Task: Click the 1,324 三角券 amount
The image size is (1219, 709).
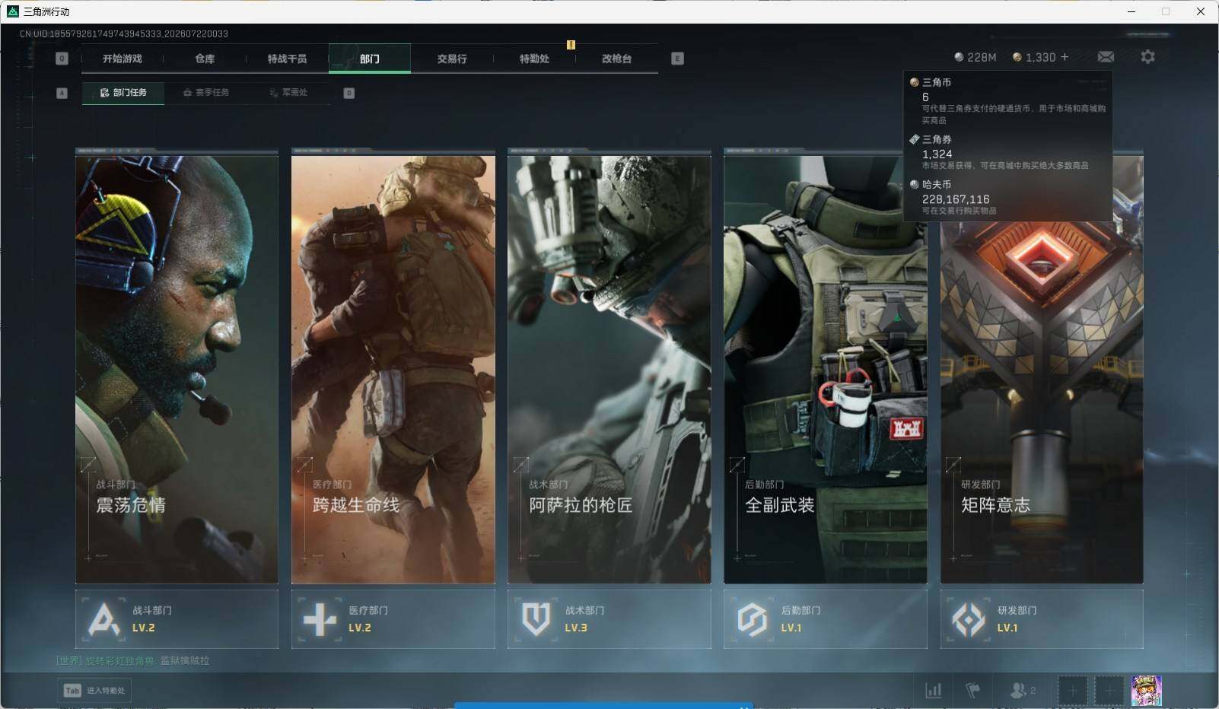Action: (937, 154)
